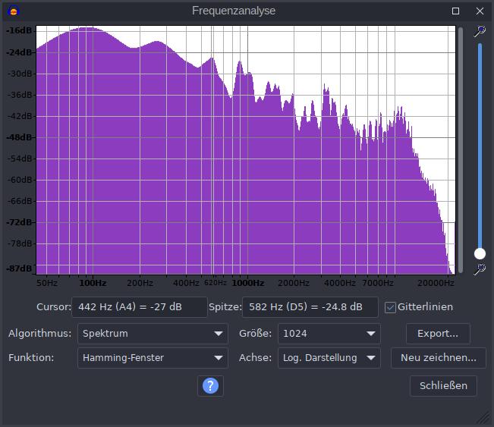Click the Frequenzanalyse window title

(234, 11)
